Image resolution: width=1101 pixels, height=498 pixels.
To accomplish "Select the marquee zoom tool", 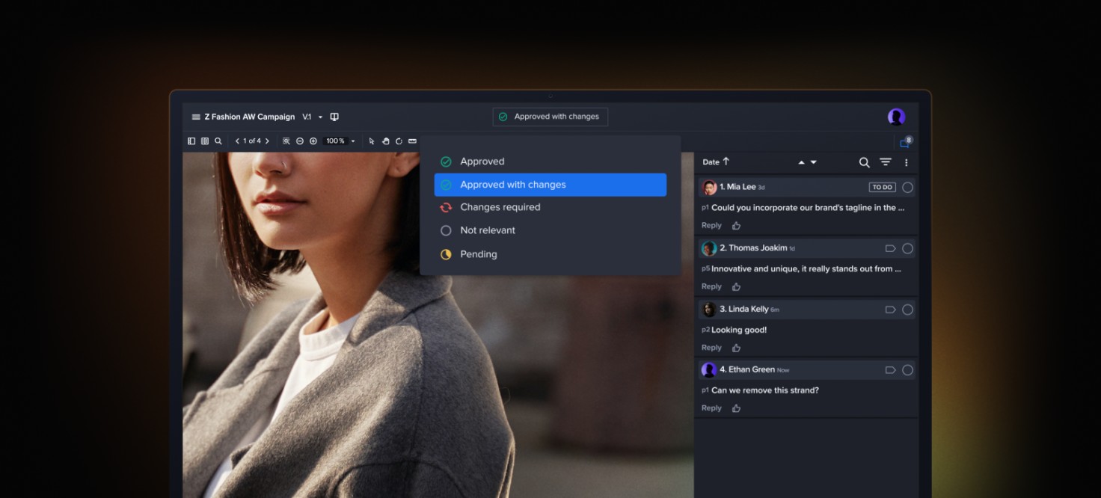I will click(x=286, y=141).
